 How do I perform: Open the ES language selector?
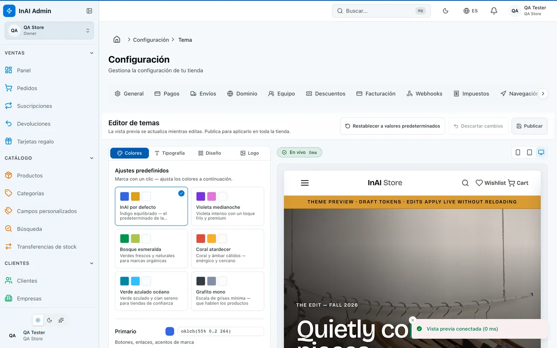470,11
